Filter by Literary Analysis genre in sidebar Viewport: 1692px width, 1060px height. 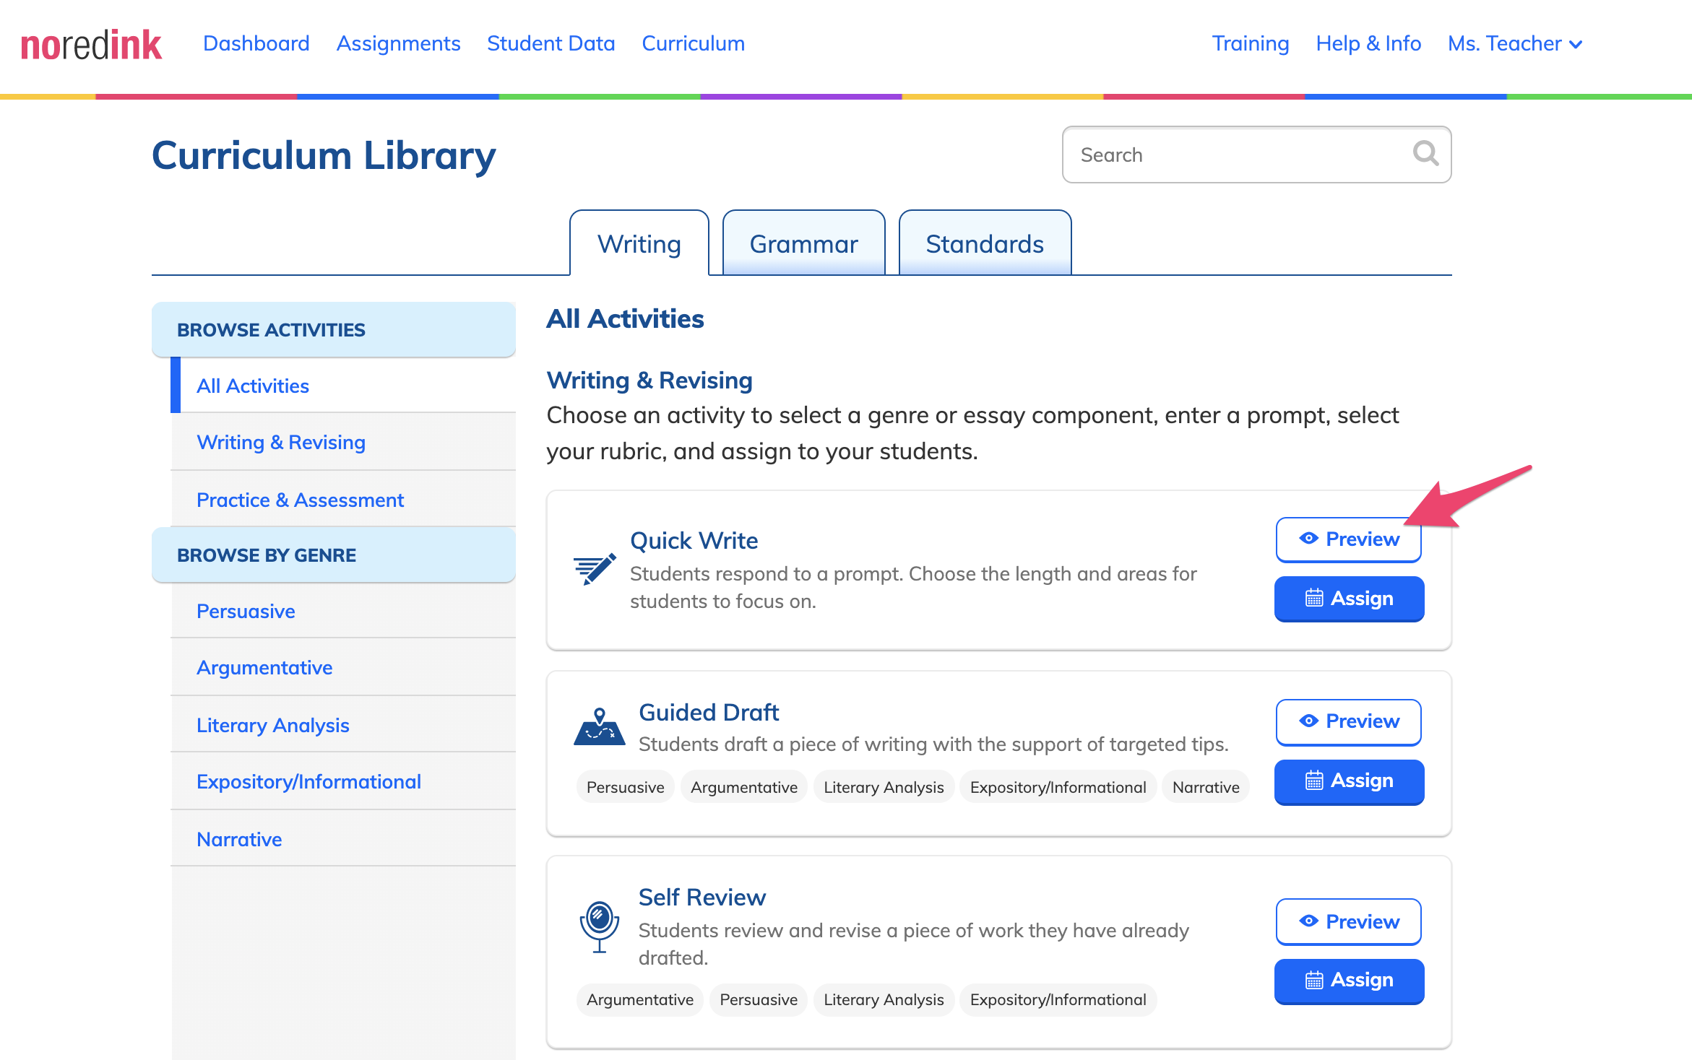[x=344, y=725]
